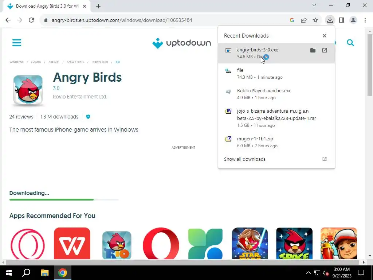This screenshot has height=280, width=373.
Task: Open File Explorer from taskbar
Action: point(44,273)
